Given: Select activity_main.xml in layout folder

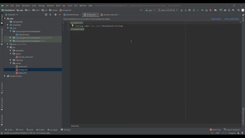Looking at the screenshot, I should pyautogui.click(x=26, y=57).
